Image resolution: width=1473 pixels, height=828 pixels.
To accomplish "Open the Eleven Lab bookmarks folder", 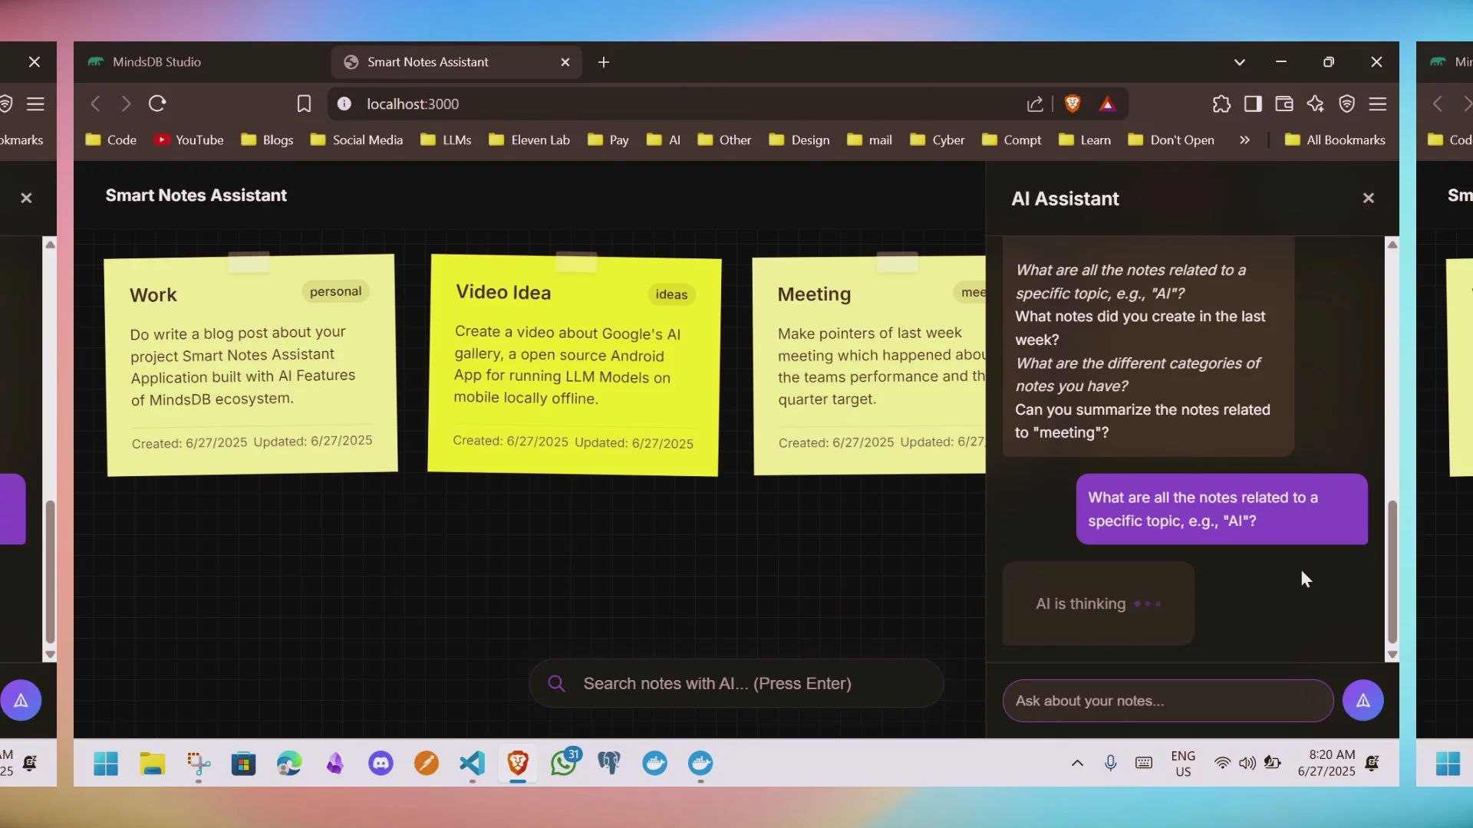I will click(x=529, y=140).
